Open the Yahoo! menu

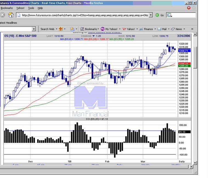pos(20,8)
